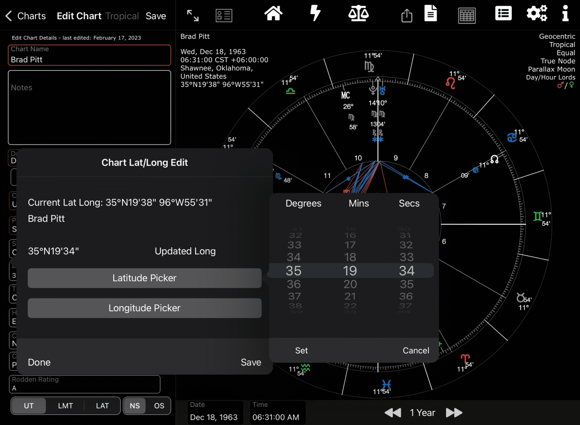Select 36 in the Degrees wheel
This screenshot has height=425, width=580.
pos(294,284)
